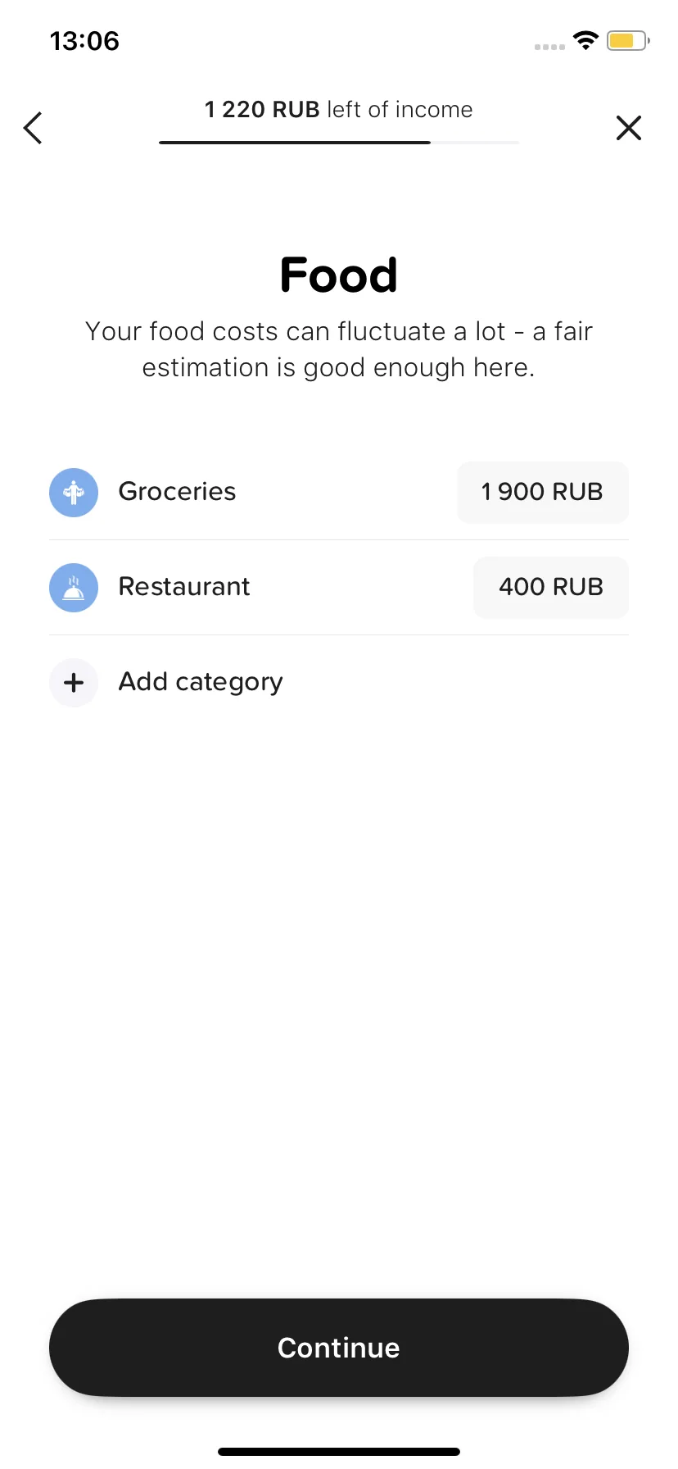Open the Restaurant row label
The width and height of the screenshot is (678, 1469).
184,586
